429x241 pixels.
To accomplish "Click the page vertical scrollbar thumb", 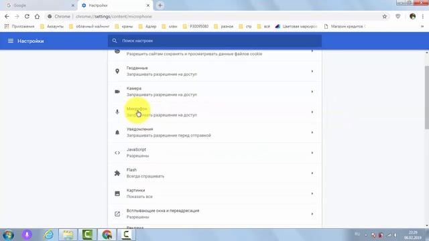I will point(427,97).
